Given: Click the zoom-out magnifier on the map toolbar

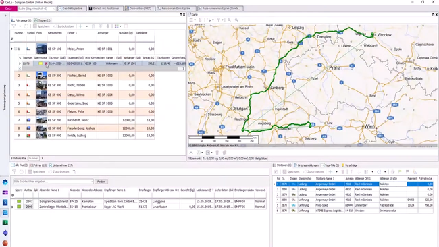Looking at the screenshot, I should tap(236, 20).
